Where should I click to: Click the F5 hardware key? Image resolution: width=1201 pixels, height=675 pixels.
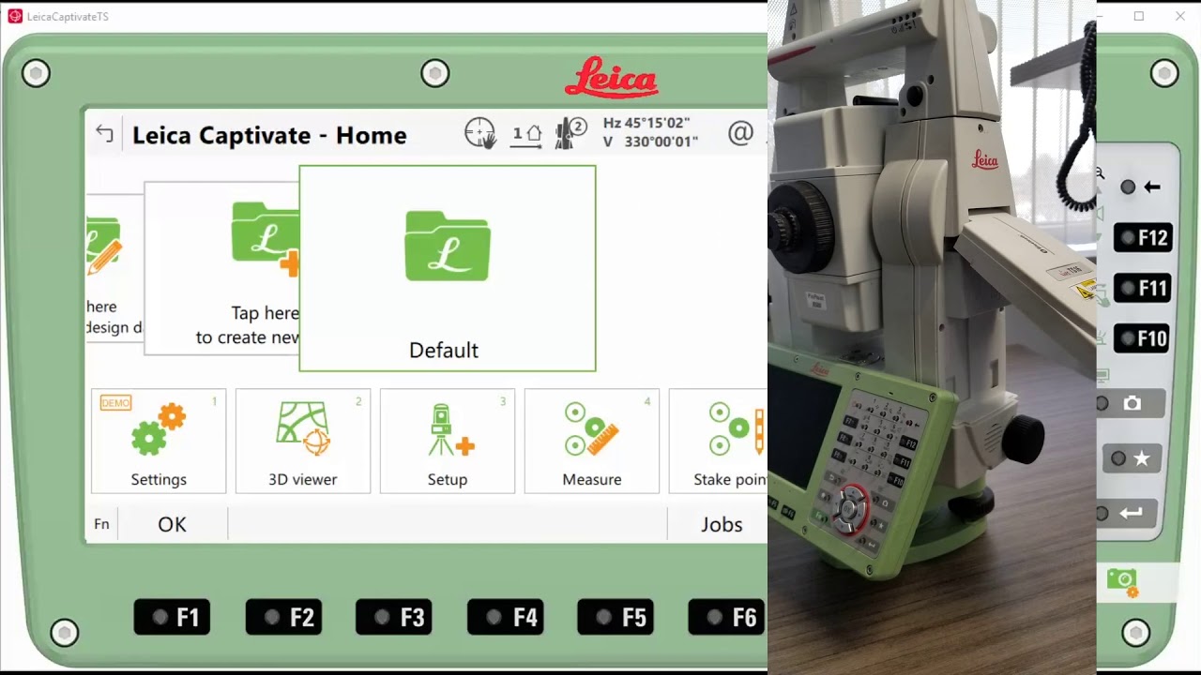point(616,617)
